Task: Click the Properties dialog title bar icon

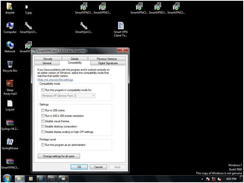Action: [x=35, y=51]
